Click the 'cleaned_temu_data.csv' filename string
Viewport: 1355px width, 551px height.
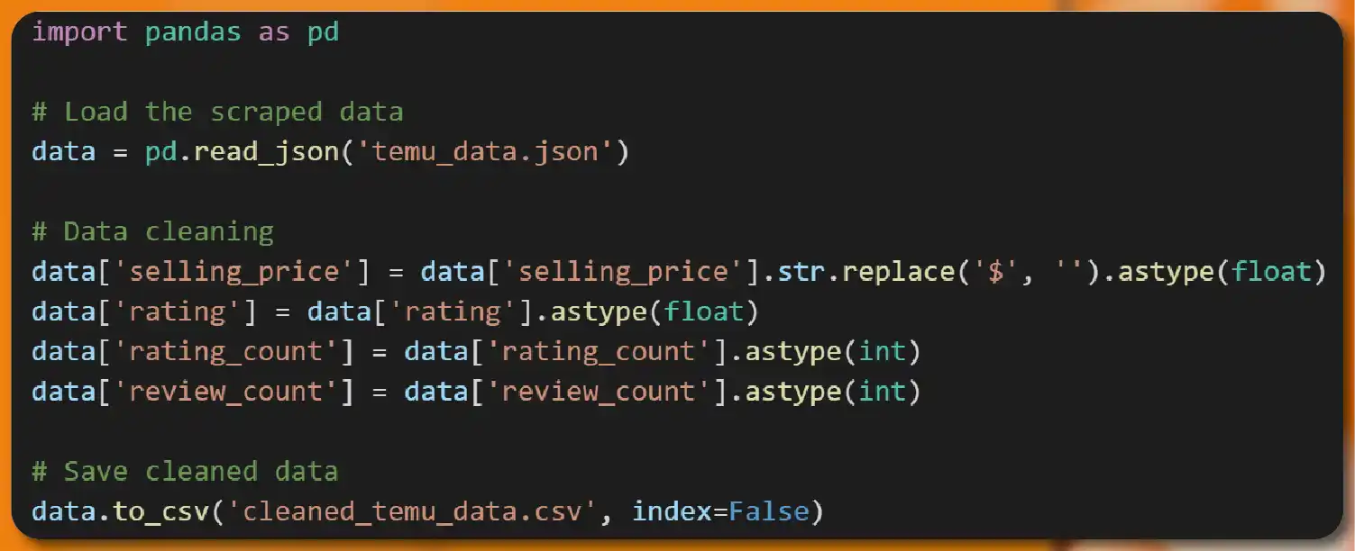pos(411,511)
